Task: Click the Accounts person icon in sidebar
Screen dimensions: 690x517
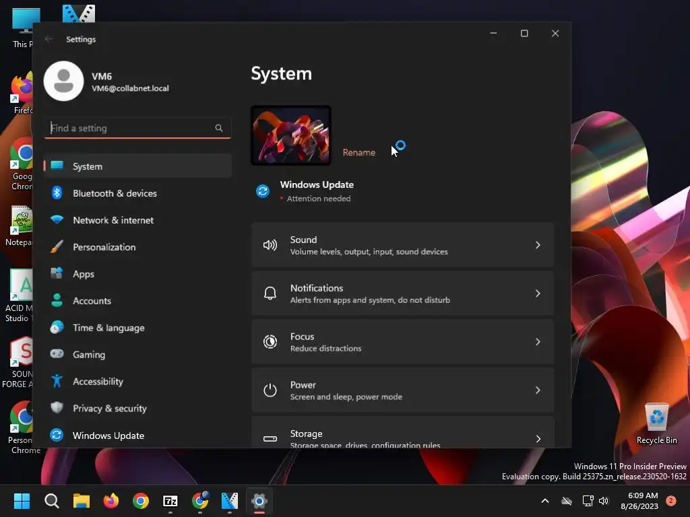Action: tap(57, 300)
